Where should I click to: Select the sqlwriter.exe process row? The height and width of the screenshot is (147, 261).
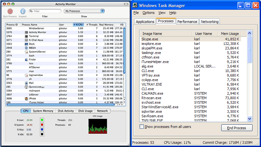pyautogui.click(x=191, y=111)
